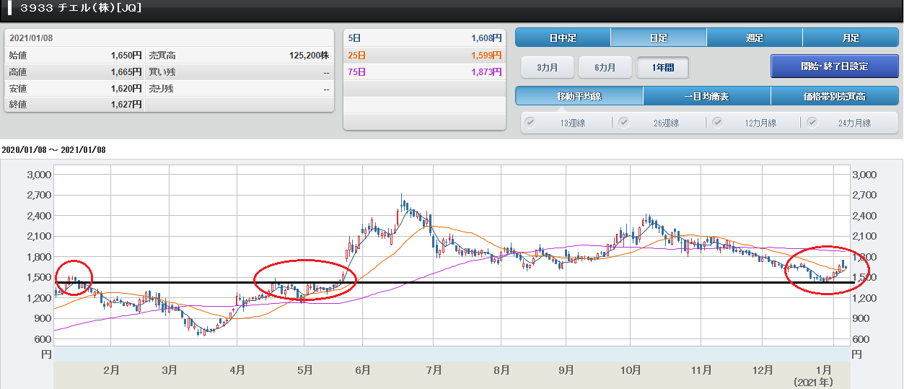Viewport: 904px width, 389px height.
Task: Select the 日足 daily chart tab
Action: [658, 38]
